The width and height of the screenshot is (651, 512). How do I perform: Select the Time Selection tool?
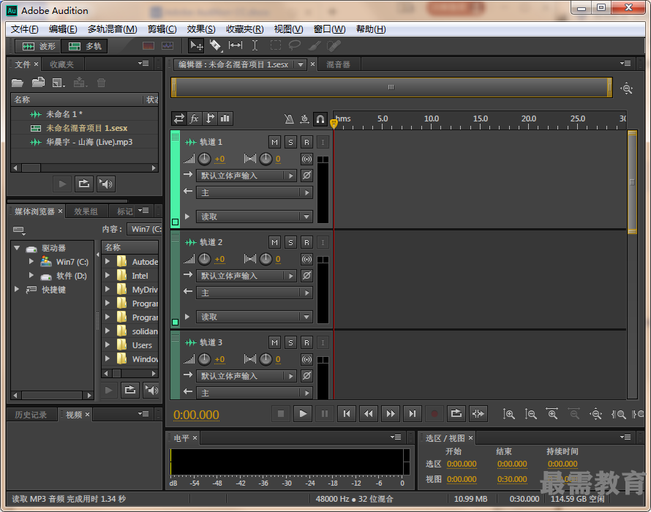(255, 45)
